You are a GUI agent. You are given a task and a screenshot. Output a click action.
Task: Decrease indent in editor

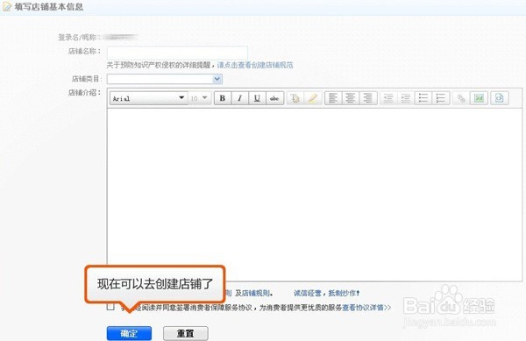pos(388,98)
